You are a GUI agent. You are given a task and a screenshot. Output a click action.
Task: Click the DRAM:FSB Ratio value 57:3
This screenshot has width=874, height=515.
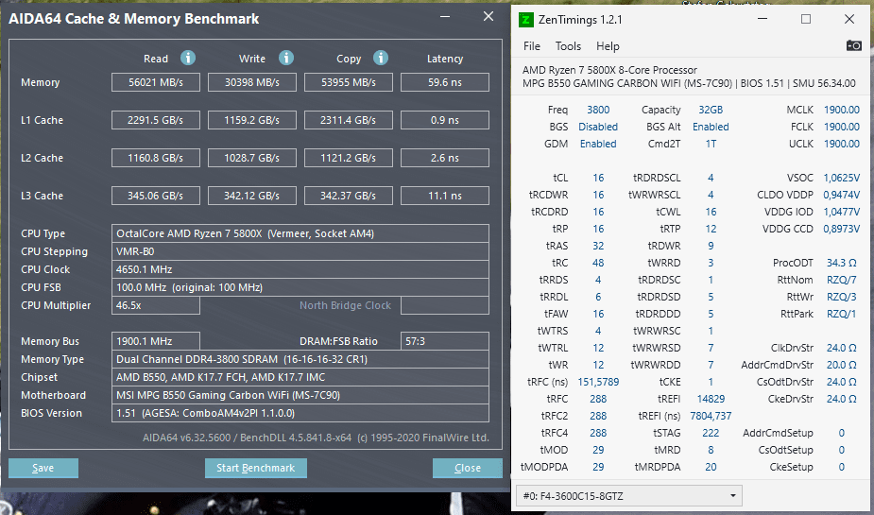click(x=445, y=341)
